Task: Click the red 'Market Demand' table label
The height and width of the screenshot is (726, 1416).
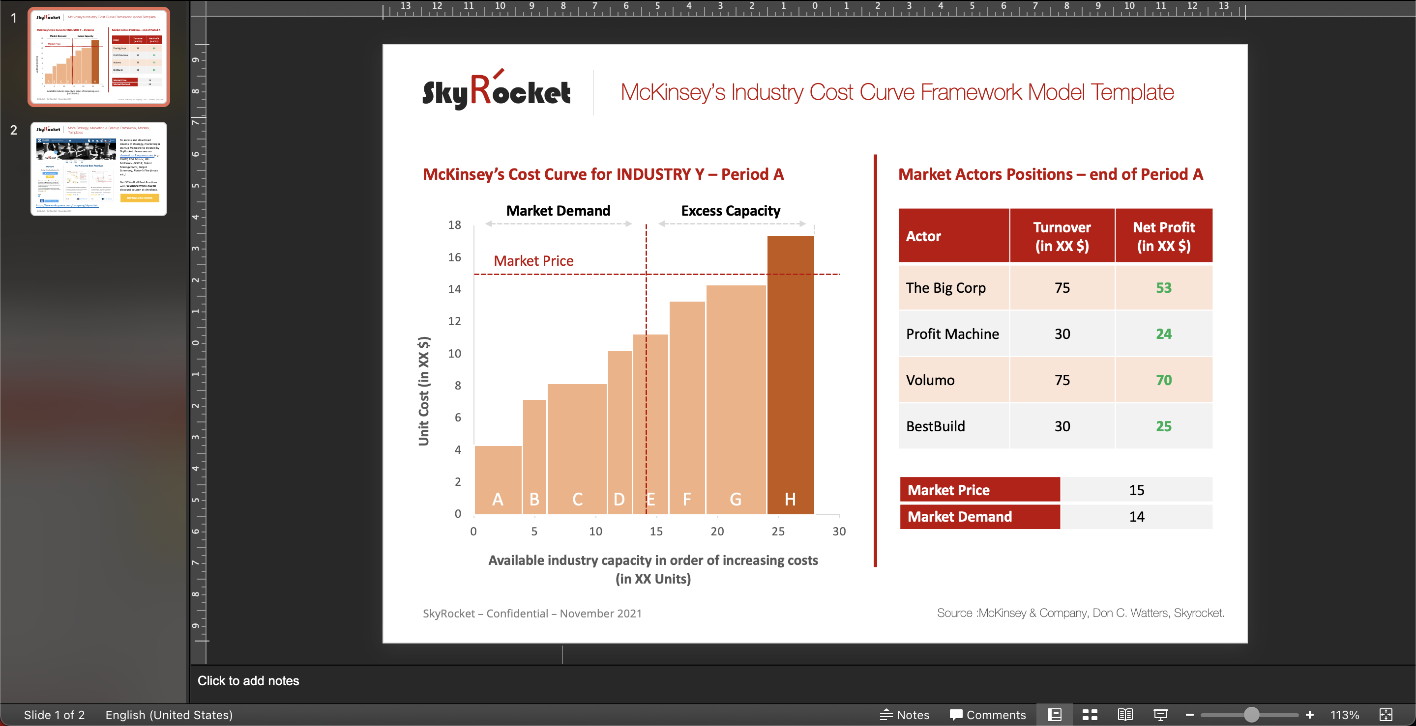Action: (x=979, y=516)
